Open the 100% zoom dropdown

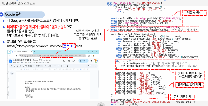pyautogui.click(x=31, y=66)
